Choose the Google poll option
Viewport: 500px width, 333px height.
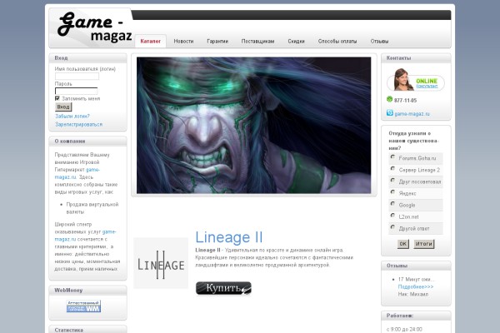(x=392, y=204)
